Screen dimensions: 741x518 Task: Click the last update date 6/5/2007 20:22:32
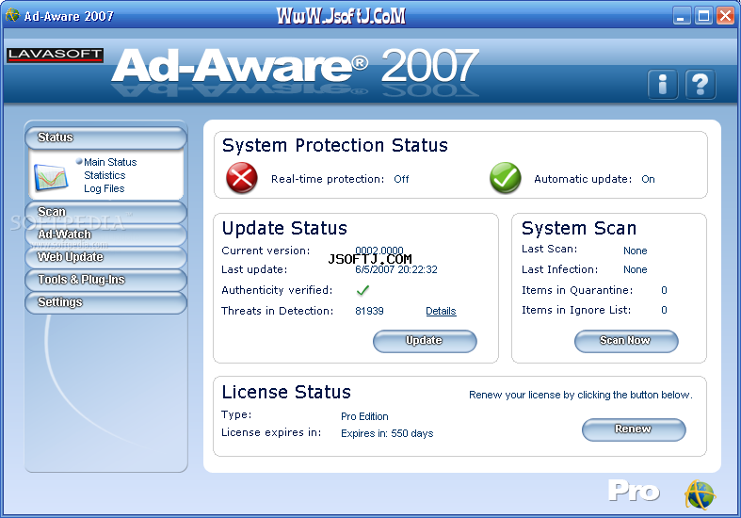pos(396,269)
